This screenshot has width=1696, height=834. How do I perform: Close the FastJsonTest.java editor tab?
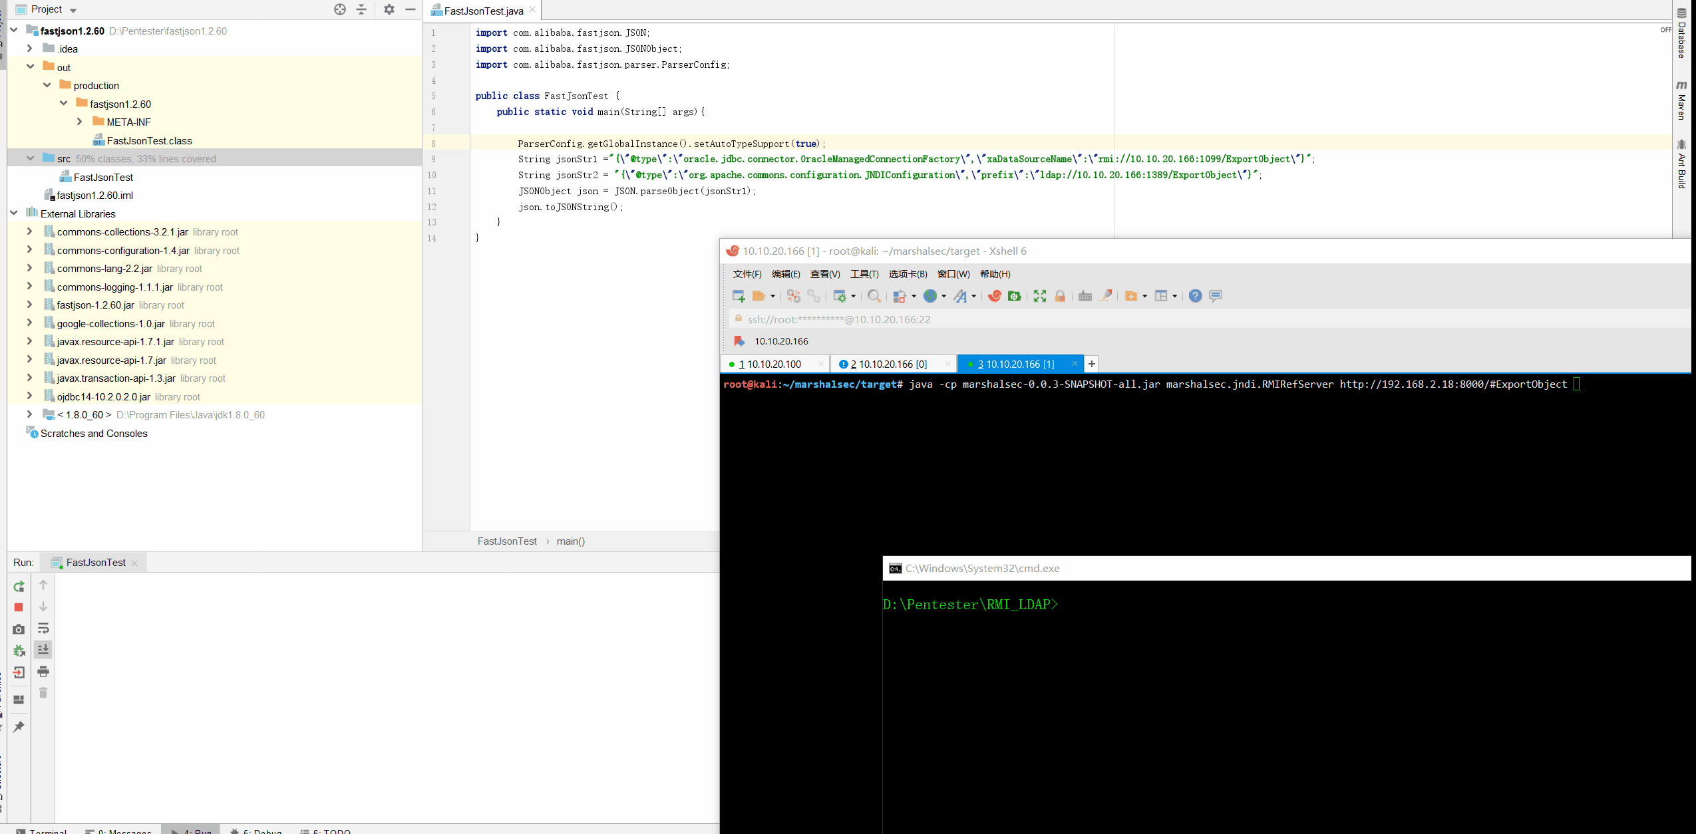(532, 9)
